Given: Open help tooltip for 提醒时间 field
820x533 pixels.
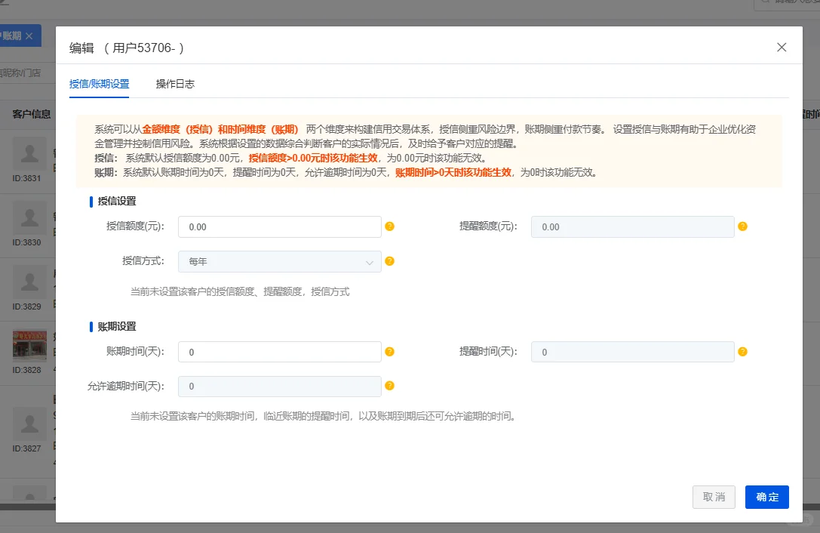Looking at the screenshot, I should coord(742,352).
